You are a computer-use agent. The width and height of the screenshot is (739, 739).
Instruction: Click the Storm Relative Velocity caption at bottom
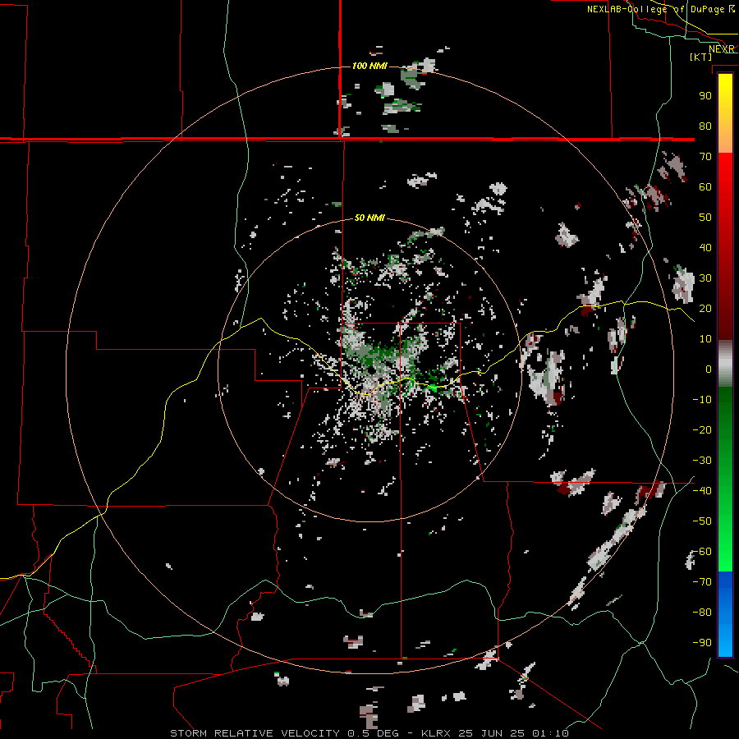pyautogui.click(x=369, y=733)
